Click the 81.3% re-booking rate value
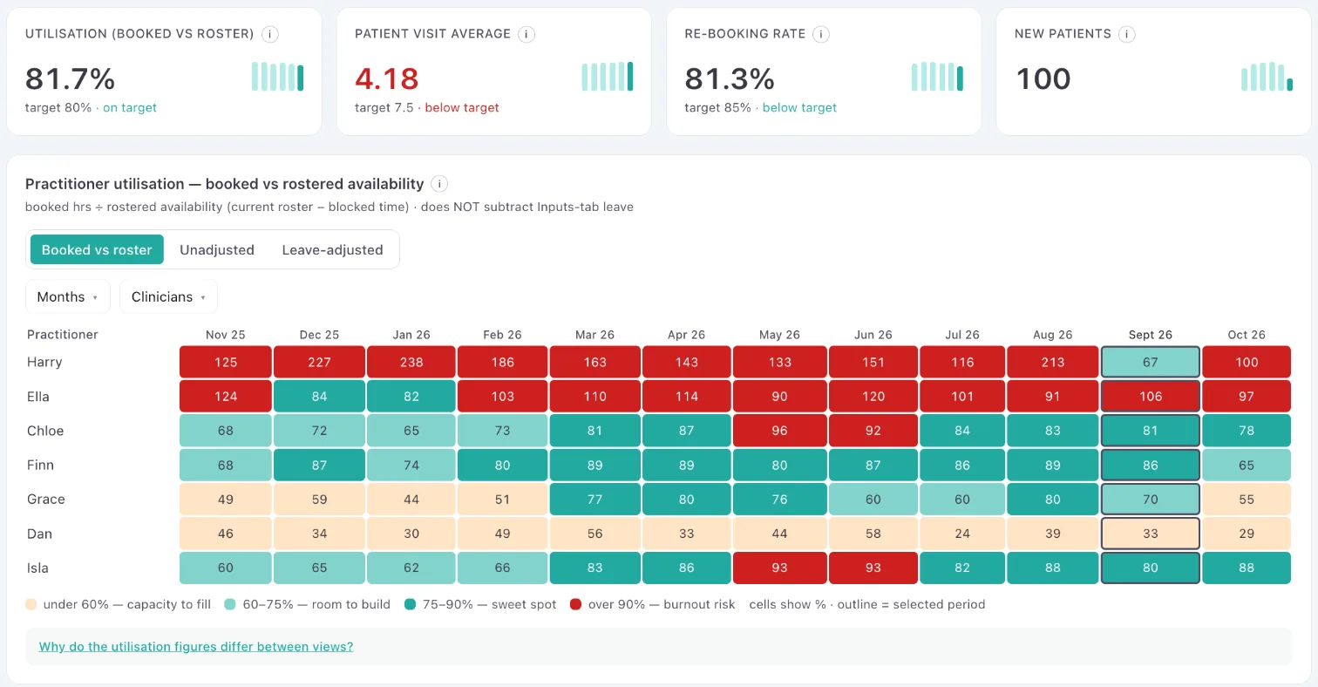Image resolution: width=1318 pixels, height=687 pixels. pos(730,78)
